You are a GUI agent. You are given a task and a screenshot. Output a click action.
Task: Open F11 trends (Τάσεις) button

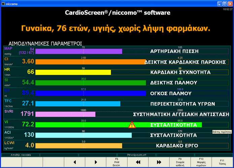(x=222, y=162)
